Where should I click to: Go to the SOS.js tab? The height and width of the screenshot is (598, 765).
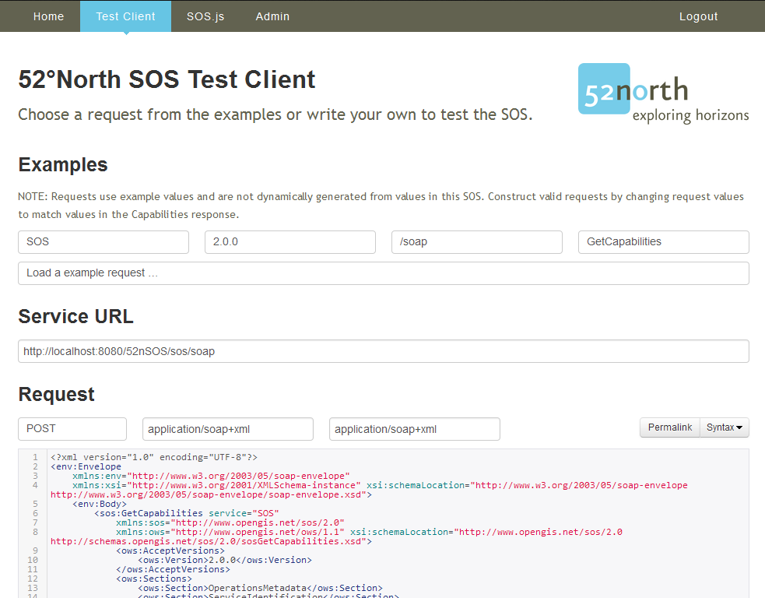click(x=205, y=16)
